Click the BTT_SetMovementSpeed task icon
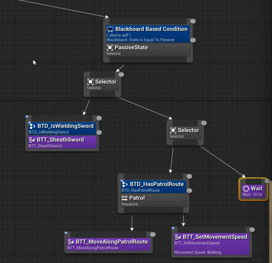This screenshot has width=272, height=263. (178, 237)
